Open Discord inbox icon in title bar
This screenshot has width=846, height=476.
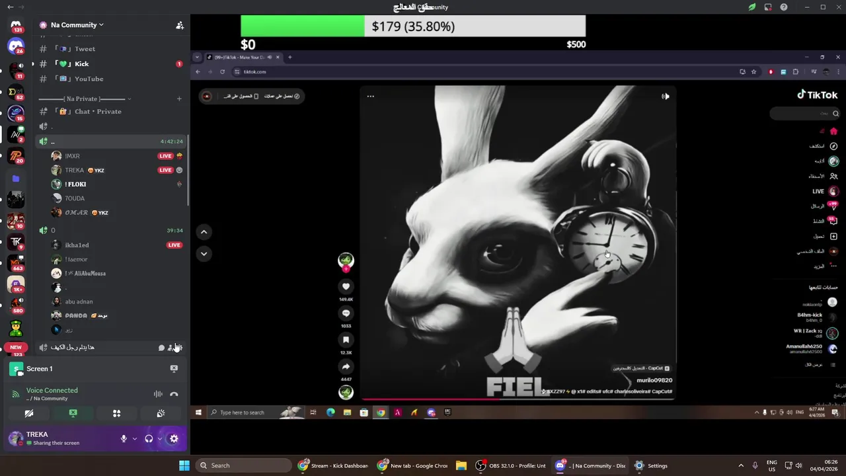768,7
